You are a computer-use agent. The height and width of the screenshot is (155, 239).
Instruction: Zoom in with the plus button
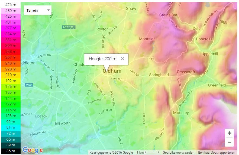[229, 133]
